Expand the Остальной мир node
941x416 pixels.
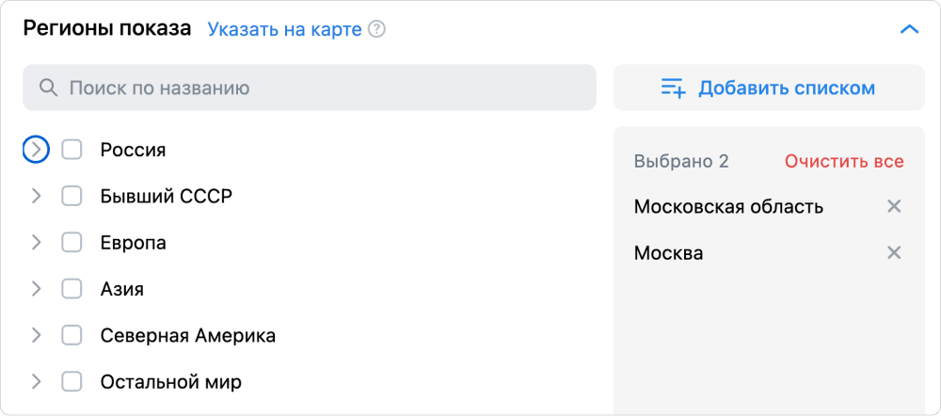coord(36,381)
